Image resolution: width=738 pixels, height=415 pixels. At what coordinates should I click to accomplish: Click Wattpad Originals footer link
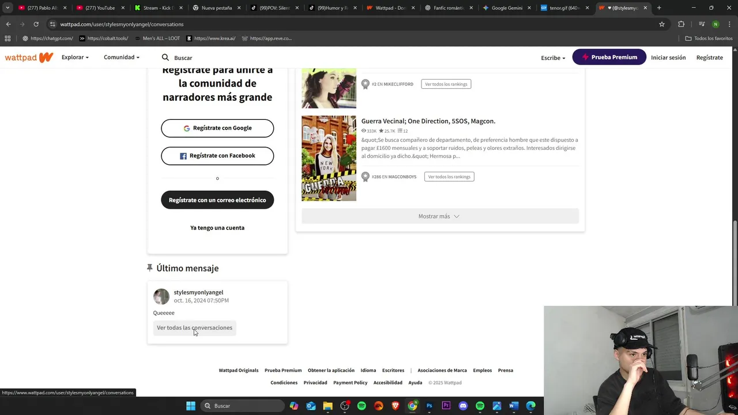click(x=239, y=371)
